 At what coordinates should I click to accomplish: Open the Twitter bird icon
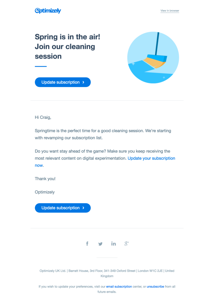tap(100, 244)
